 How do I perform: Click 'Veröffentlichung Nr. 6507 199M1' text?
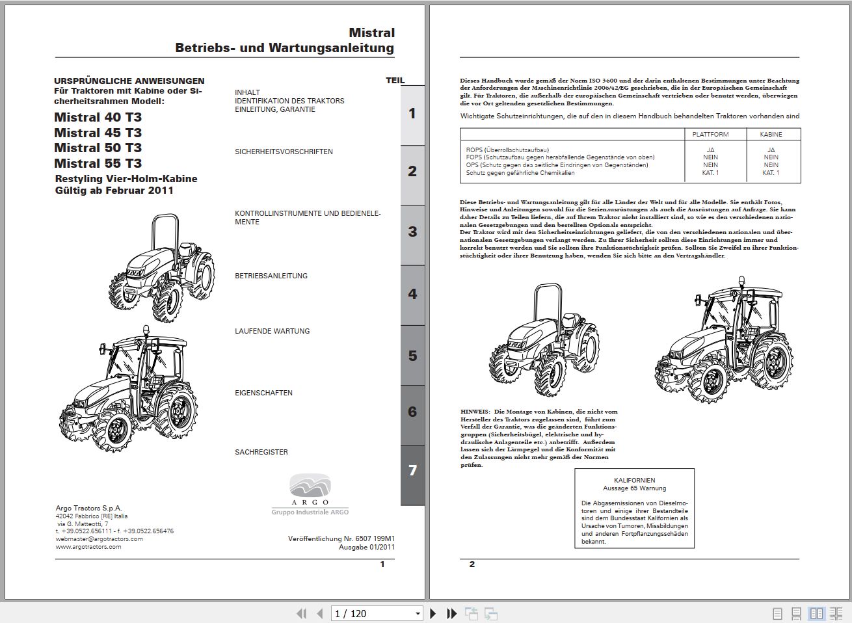341,539
